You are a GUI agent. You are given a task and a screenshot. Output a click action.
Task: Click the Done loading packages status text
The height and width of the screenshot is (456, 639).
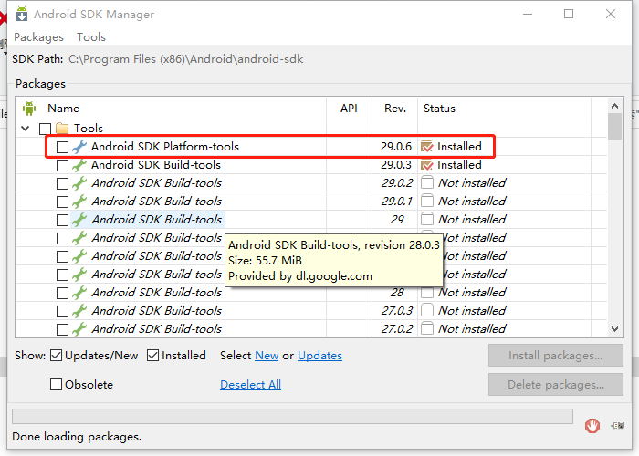(x=77, y=437)
